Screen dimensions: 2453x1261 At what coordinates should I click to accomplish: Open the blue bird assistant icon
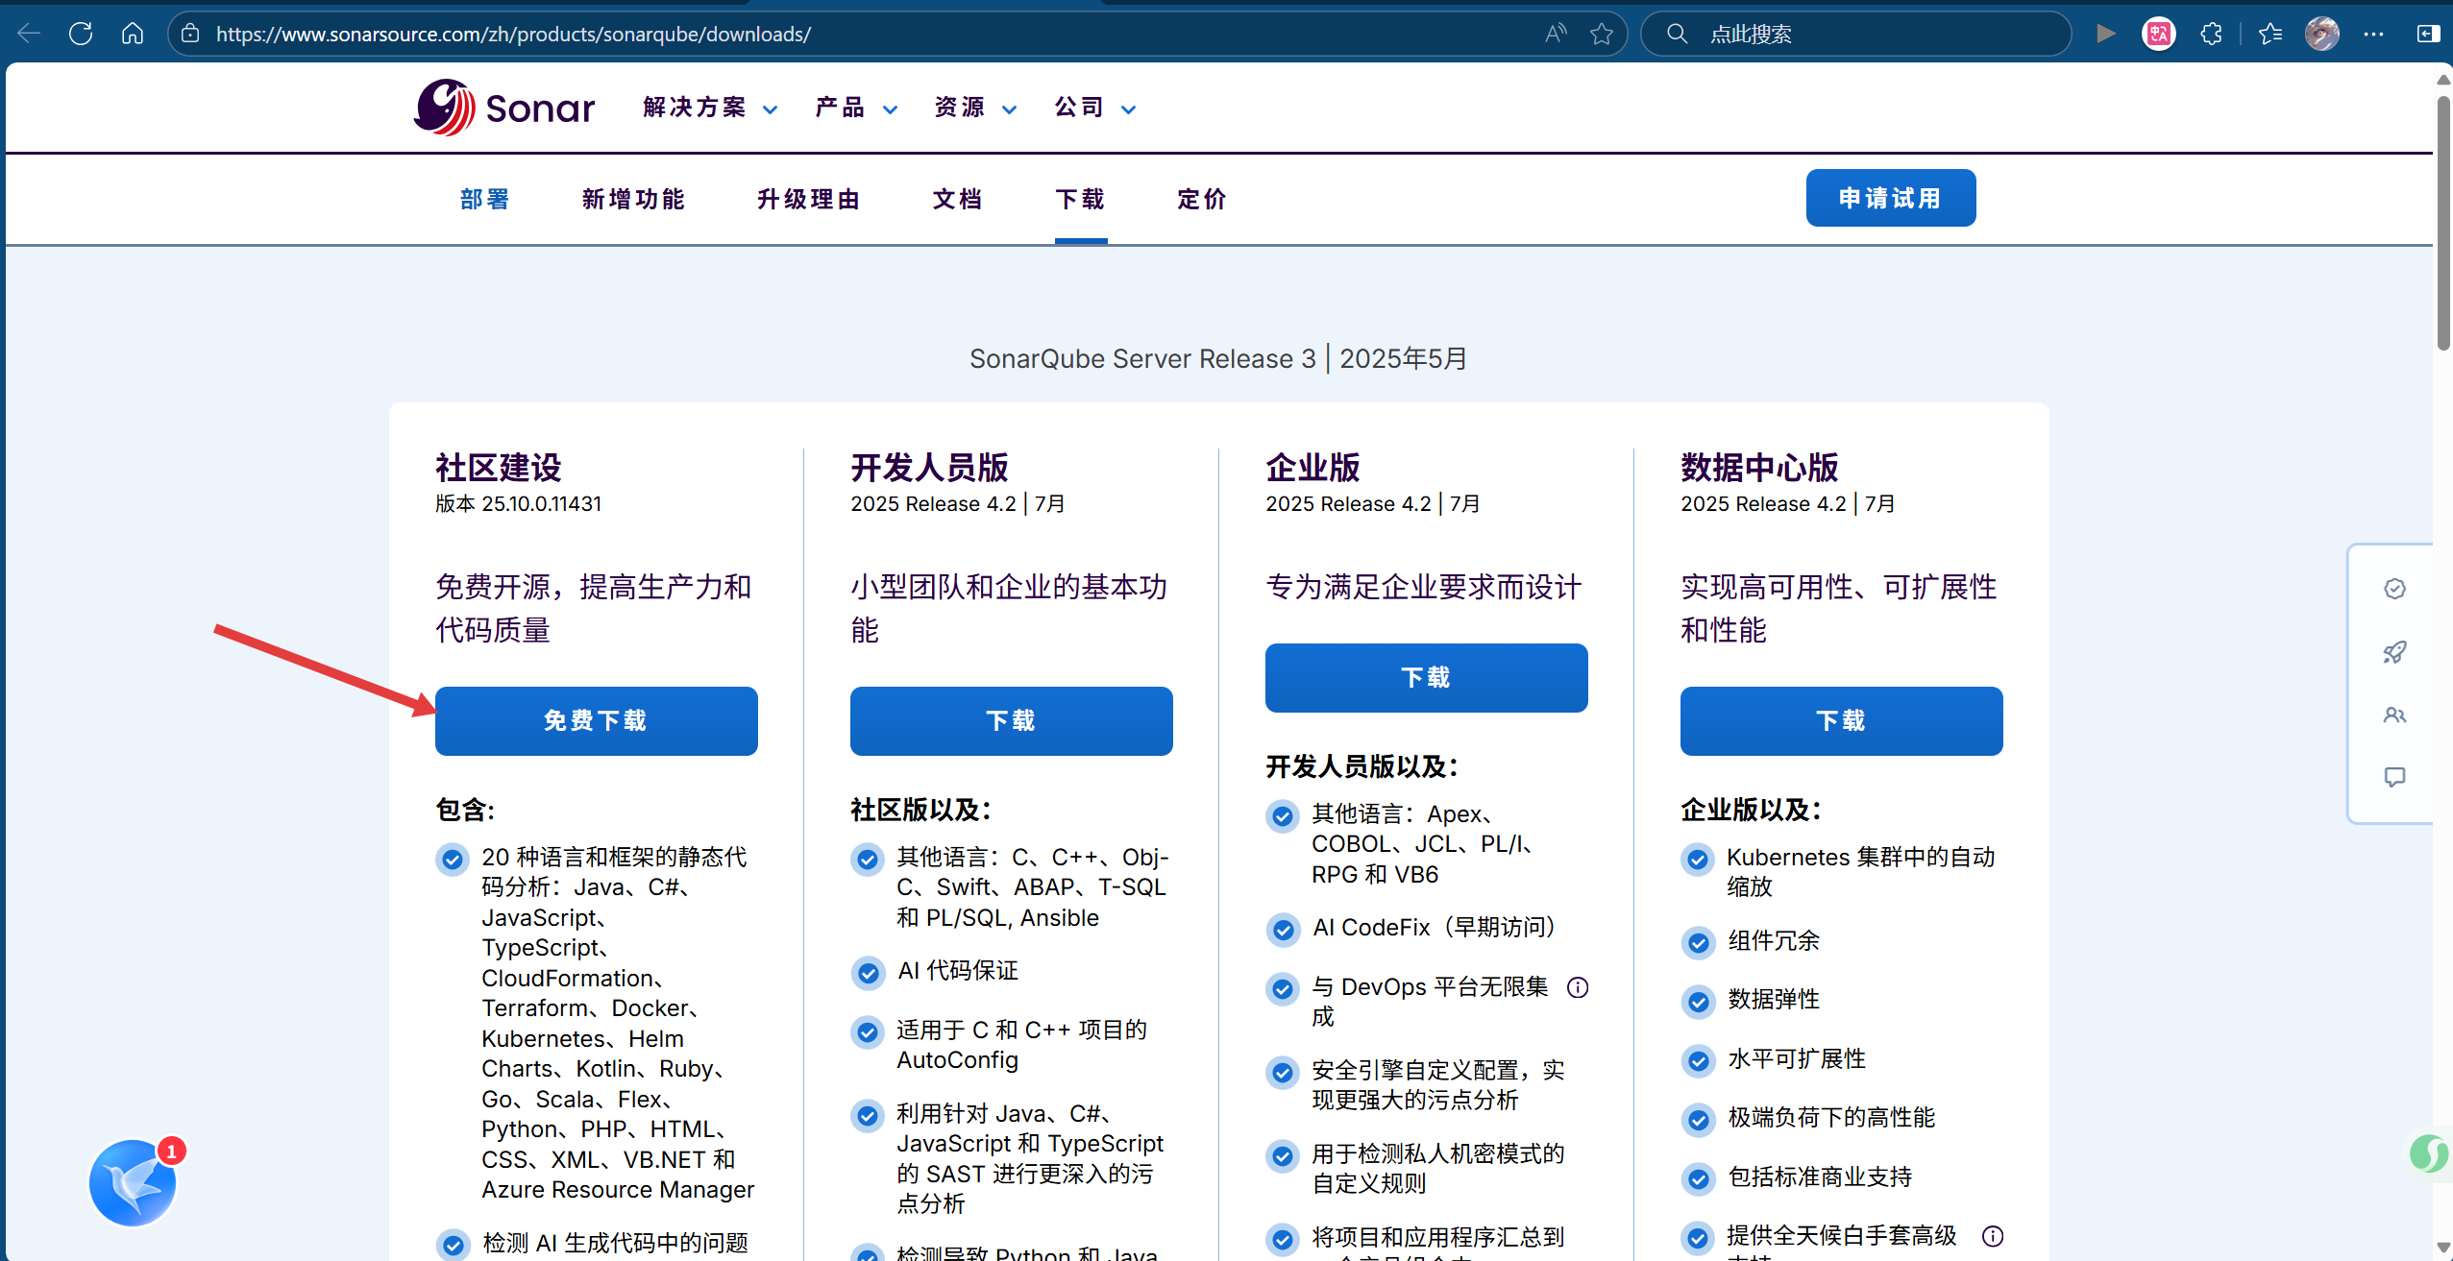click(x=133, y=1183)
